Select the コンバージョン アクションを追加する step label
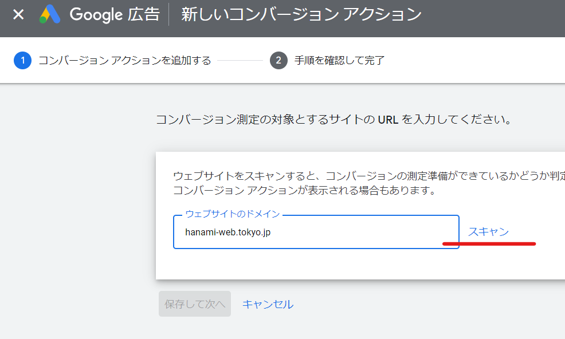Image resolution: width=565 pixels, height=339 pixels. [124, 60]
